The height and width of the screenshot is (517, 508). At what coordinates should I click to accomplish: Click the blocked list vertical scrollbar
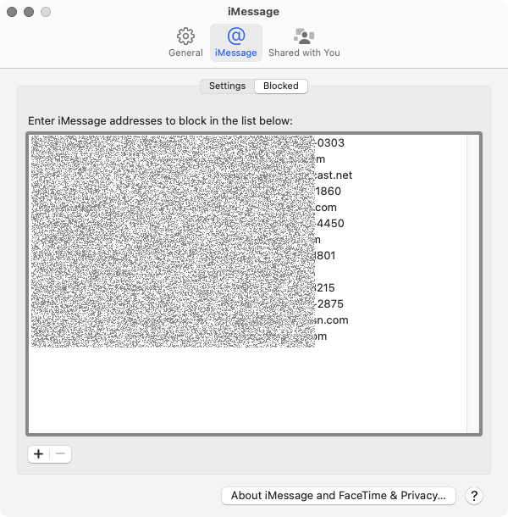click(x=473, y=284)
